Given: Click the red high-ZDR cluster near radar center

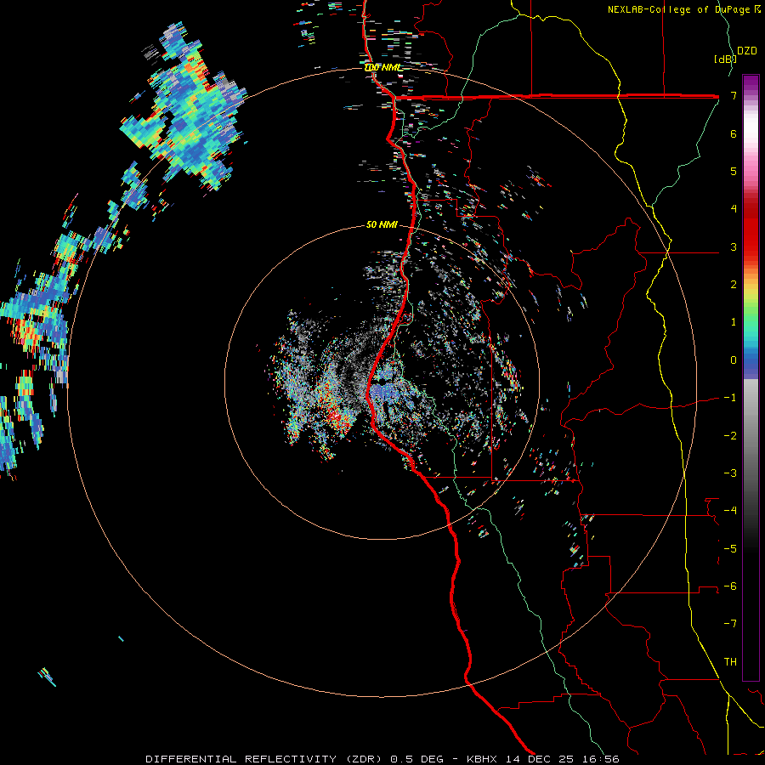Looking at the screenshot, I should tap(337, 417).
